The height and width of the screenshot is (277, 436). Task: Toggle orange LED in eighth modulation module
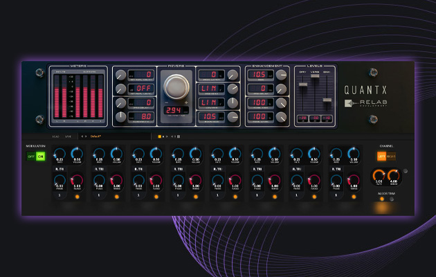pos(354,197)
